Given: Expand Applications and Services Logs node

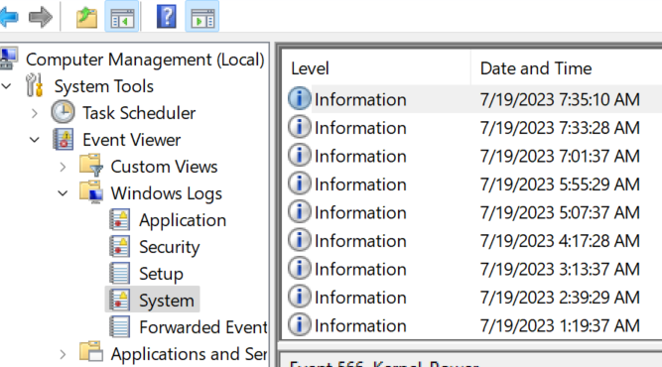Looking at the screenshot, I should pos(63,354).
